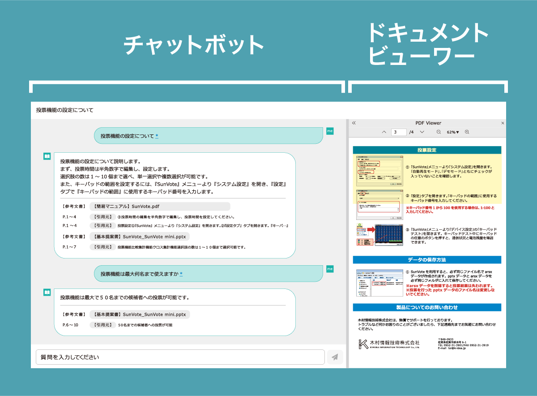Image resolution: width=537 pixels, height=396 pixels.
Task: Click asterisk link after 投票機能の設定について
Action: [x=157, y=136]
